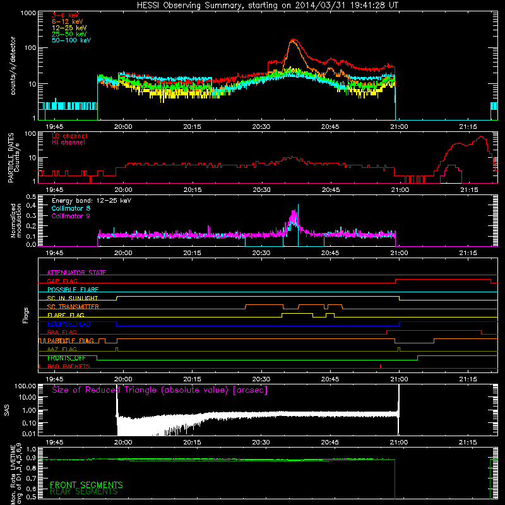Click the "Normalized modulation" axis label
505x505 pixels.
point(16,220)
